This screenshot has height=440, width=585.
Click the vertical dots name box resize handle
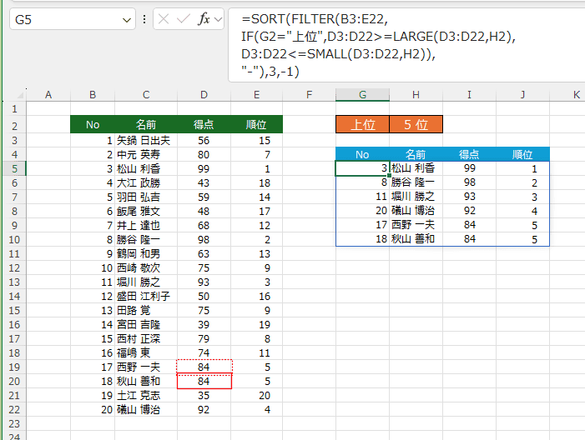[144, 19]
